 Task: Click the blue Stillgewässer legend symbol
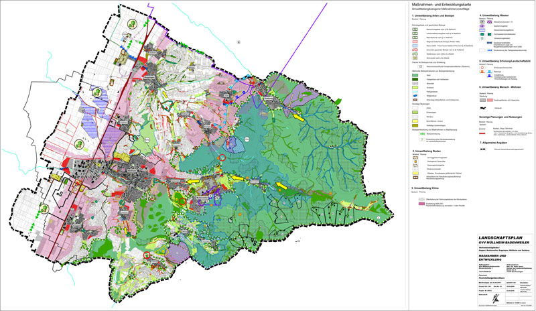415,95
